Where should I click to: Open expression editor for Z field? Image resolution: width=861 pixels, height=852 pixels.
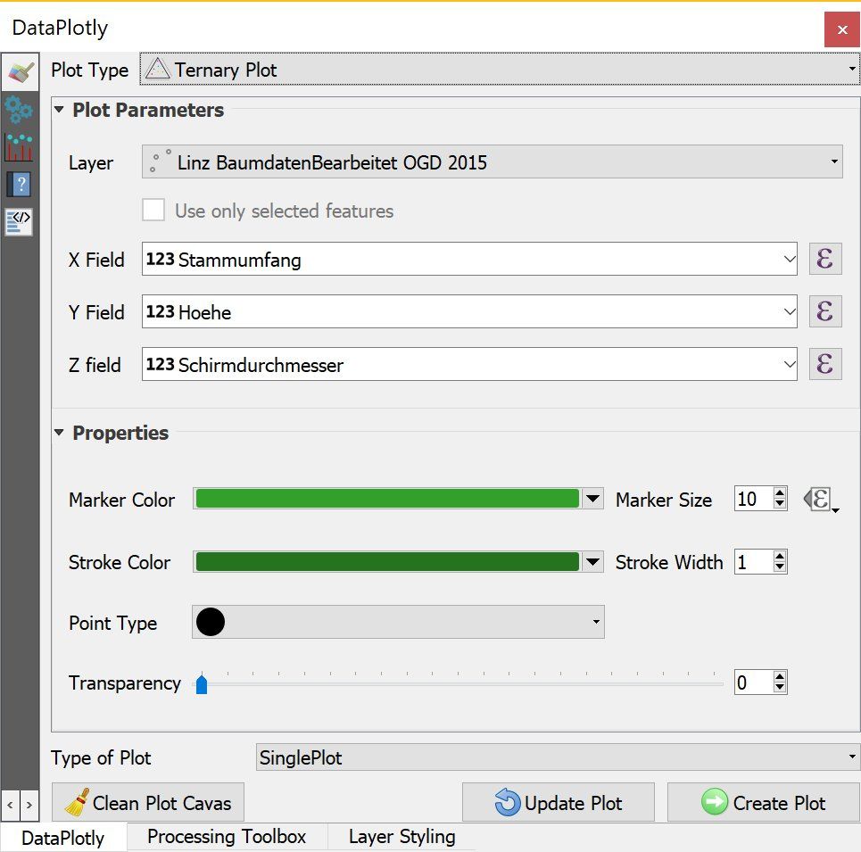(x=824, y=364)
